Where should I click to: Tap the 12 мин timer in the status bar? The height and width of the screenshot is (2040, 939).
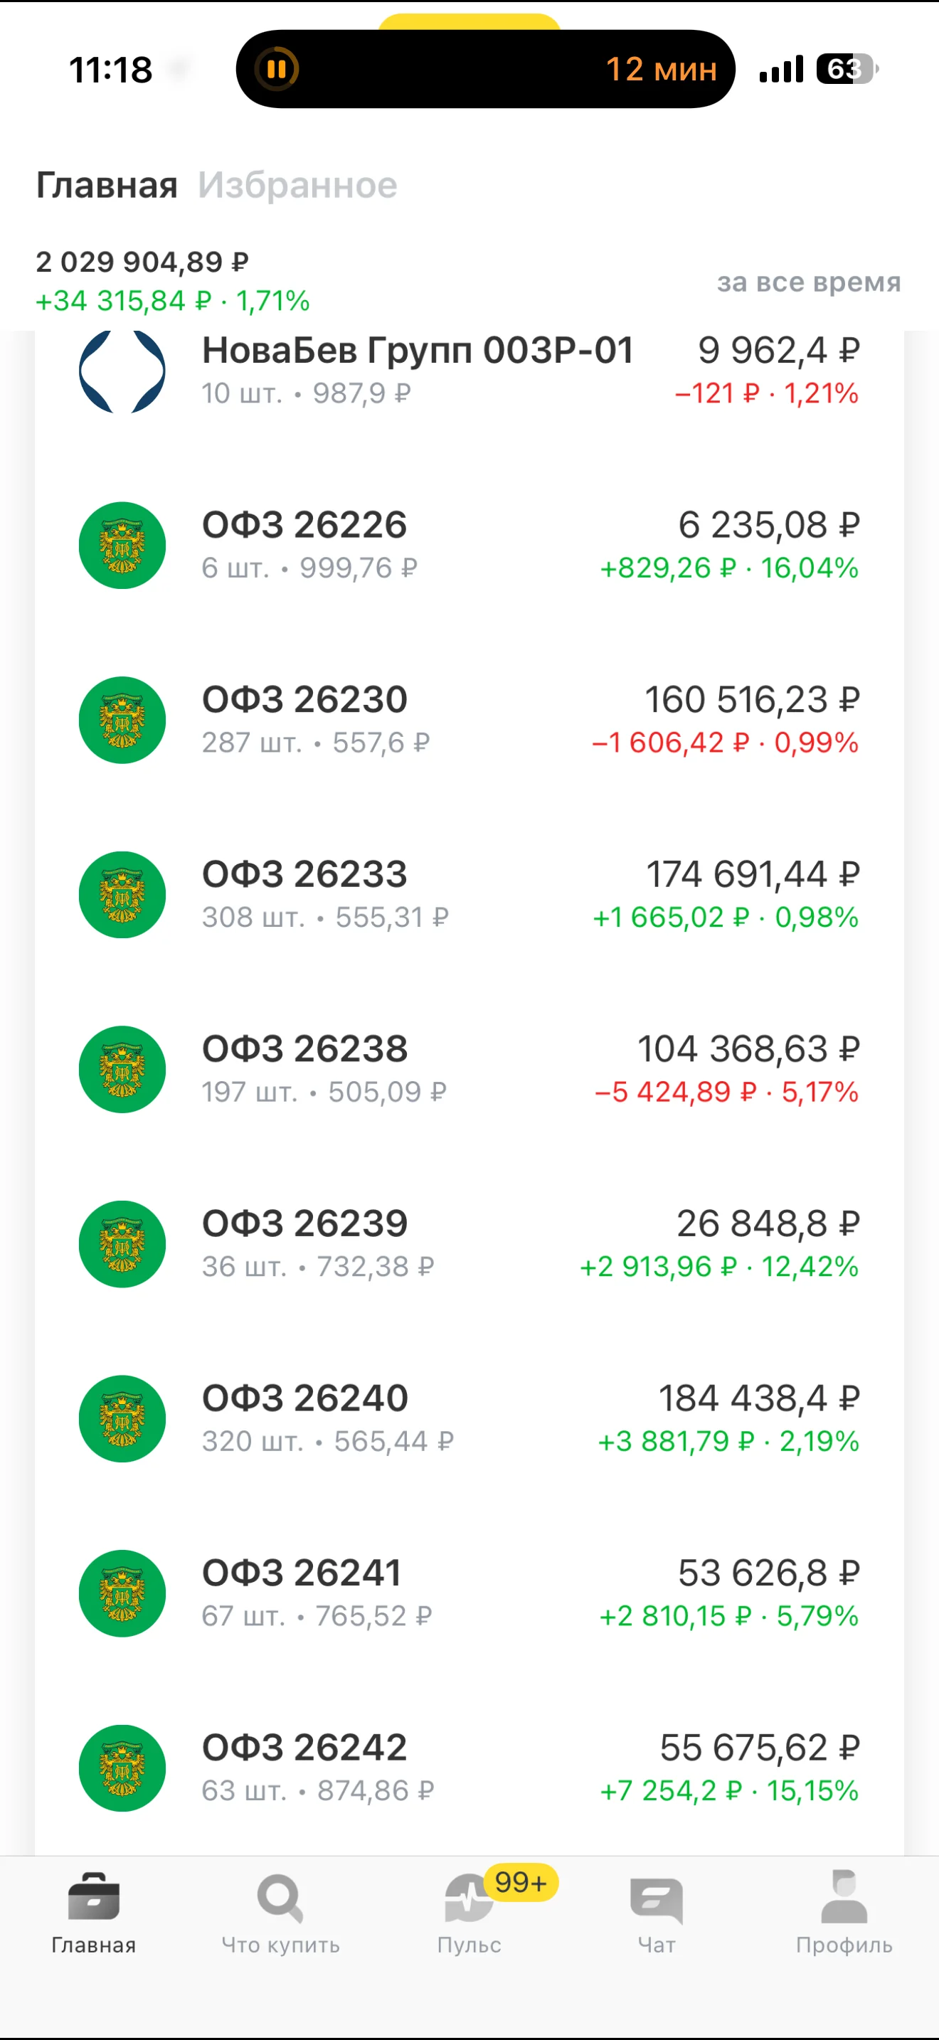(x=661, y=69)
